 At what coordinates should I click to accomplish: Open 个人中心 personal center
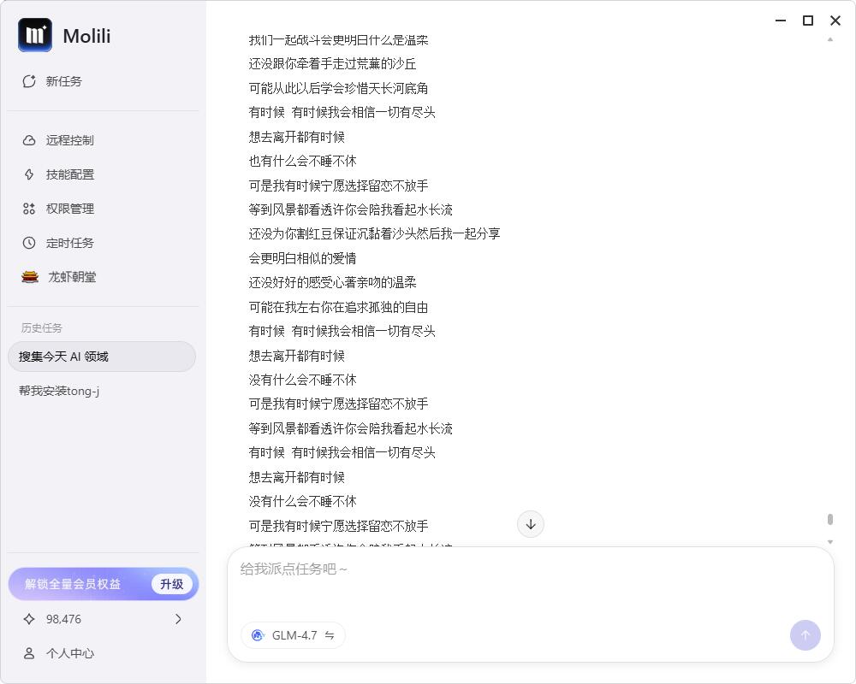(x=69, y=653)
